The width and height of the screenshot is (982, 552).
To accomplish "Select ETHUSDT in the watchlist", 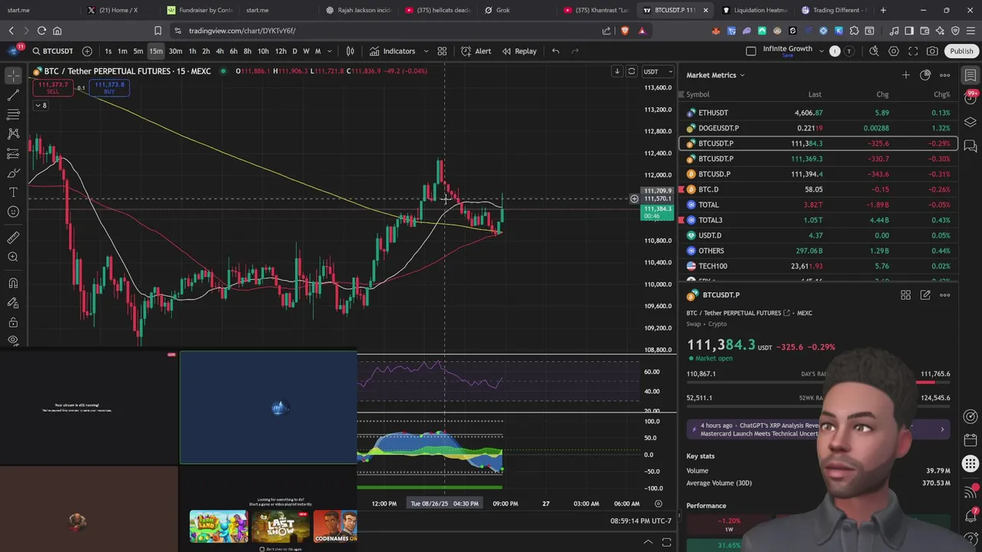I will 819,113.
